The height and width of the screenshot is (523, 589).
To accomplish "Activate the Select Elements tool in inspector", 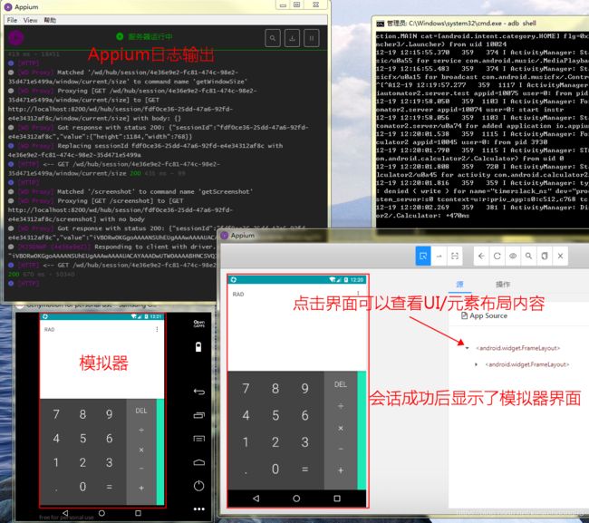I will tap(423, 256).
